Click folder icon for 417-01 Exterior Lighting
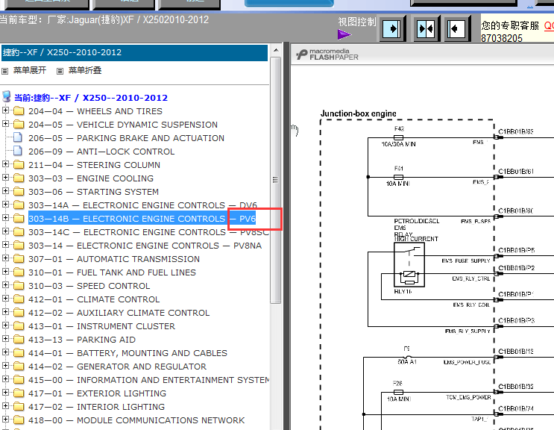 pos(19,393)
